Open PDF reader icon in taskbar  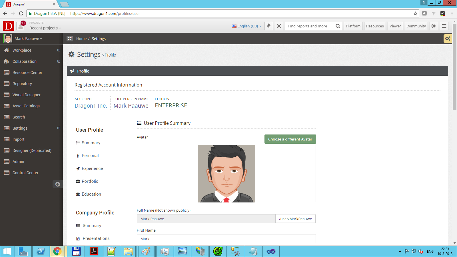click(x=94, y=251)
